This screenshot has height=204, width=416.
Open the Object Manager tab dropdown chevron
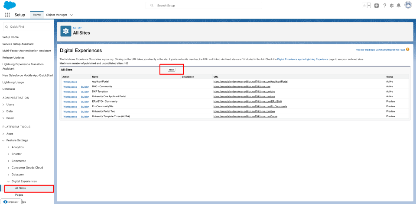click(x=71, y=15)
